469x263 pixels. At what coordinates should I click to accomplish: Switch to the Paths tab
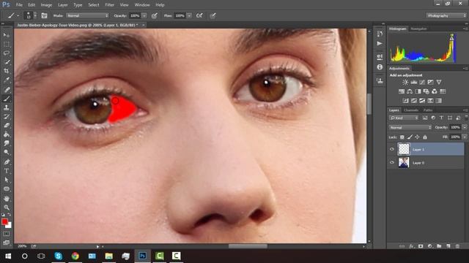428,110
